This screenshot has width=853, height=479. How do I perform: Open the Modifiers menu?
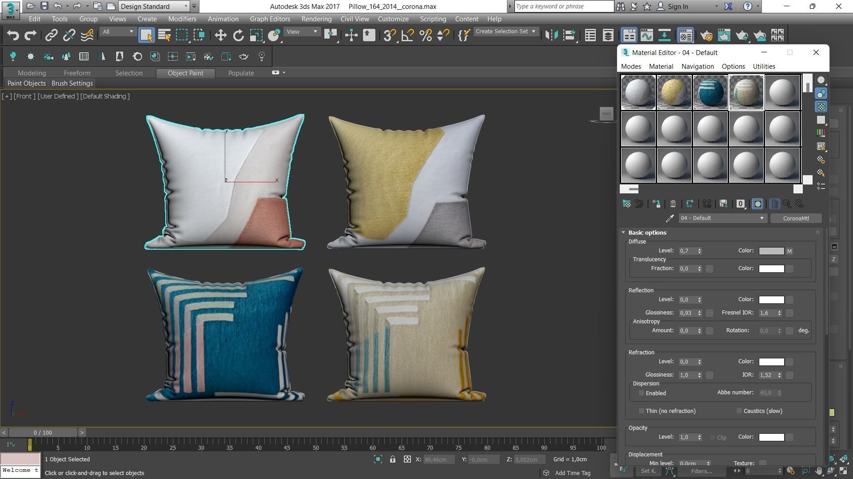(x=182, y=19)
